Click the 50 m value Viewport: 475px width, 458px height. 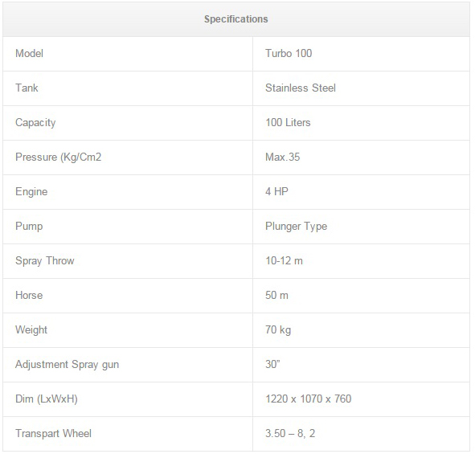276,296
